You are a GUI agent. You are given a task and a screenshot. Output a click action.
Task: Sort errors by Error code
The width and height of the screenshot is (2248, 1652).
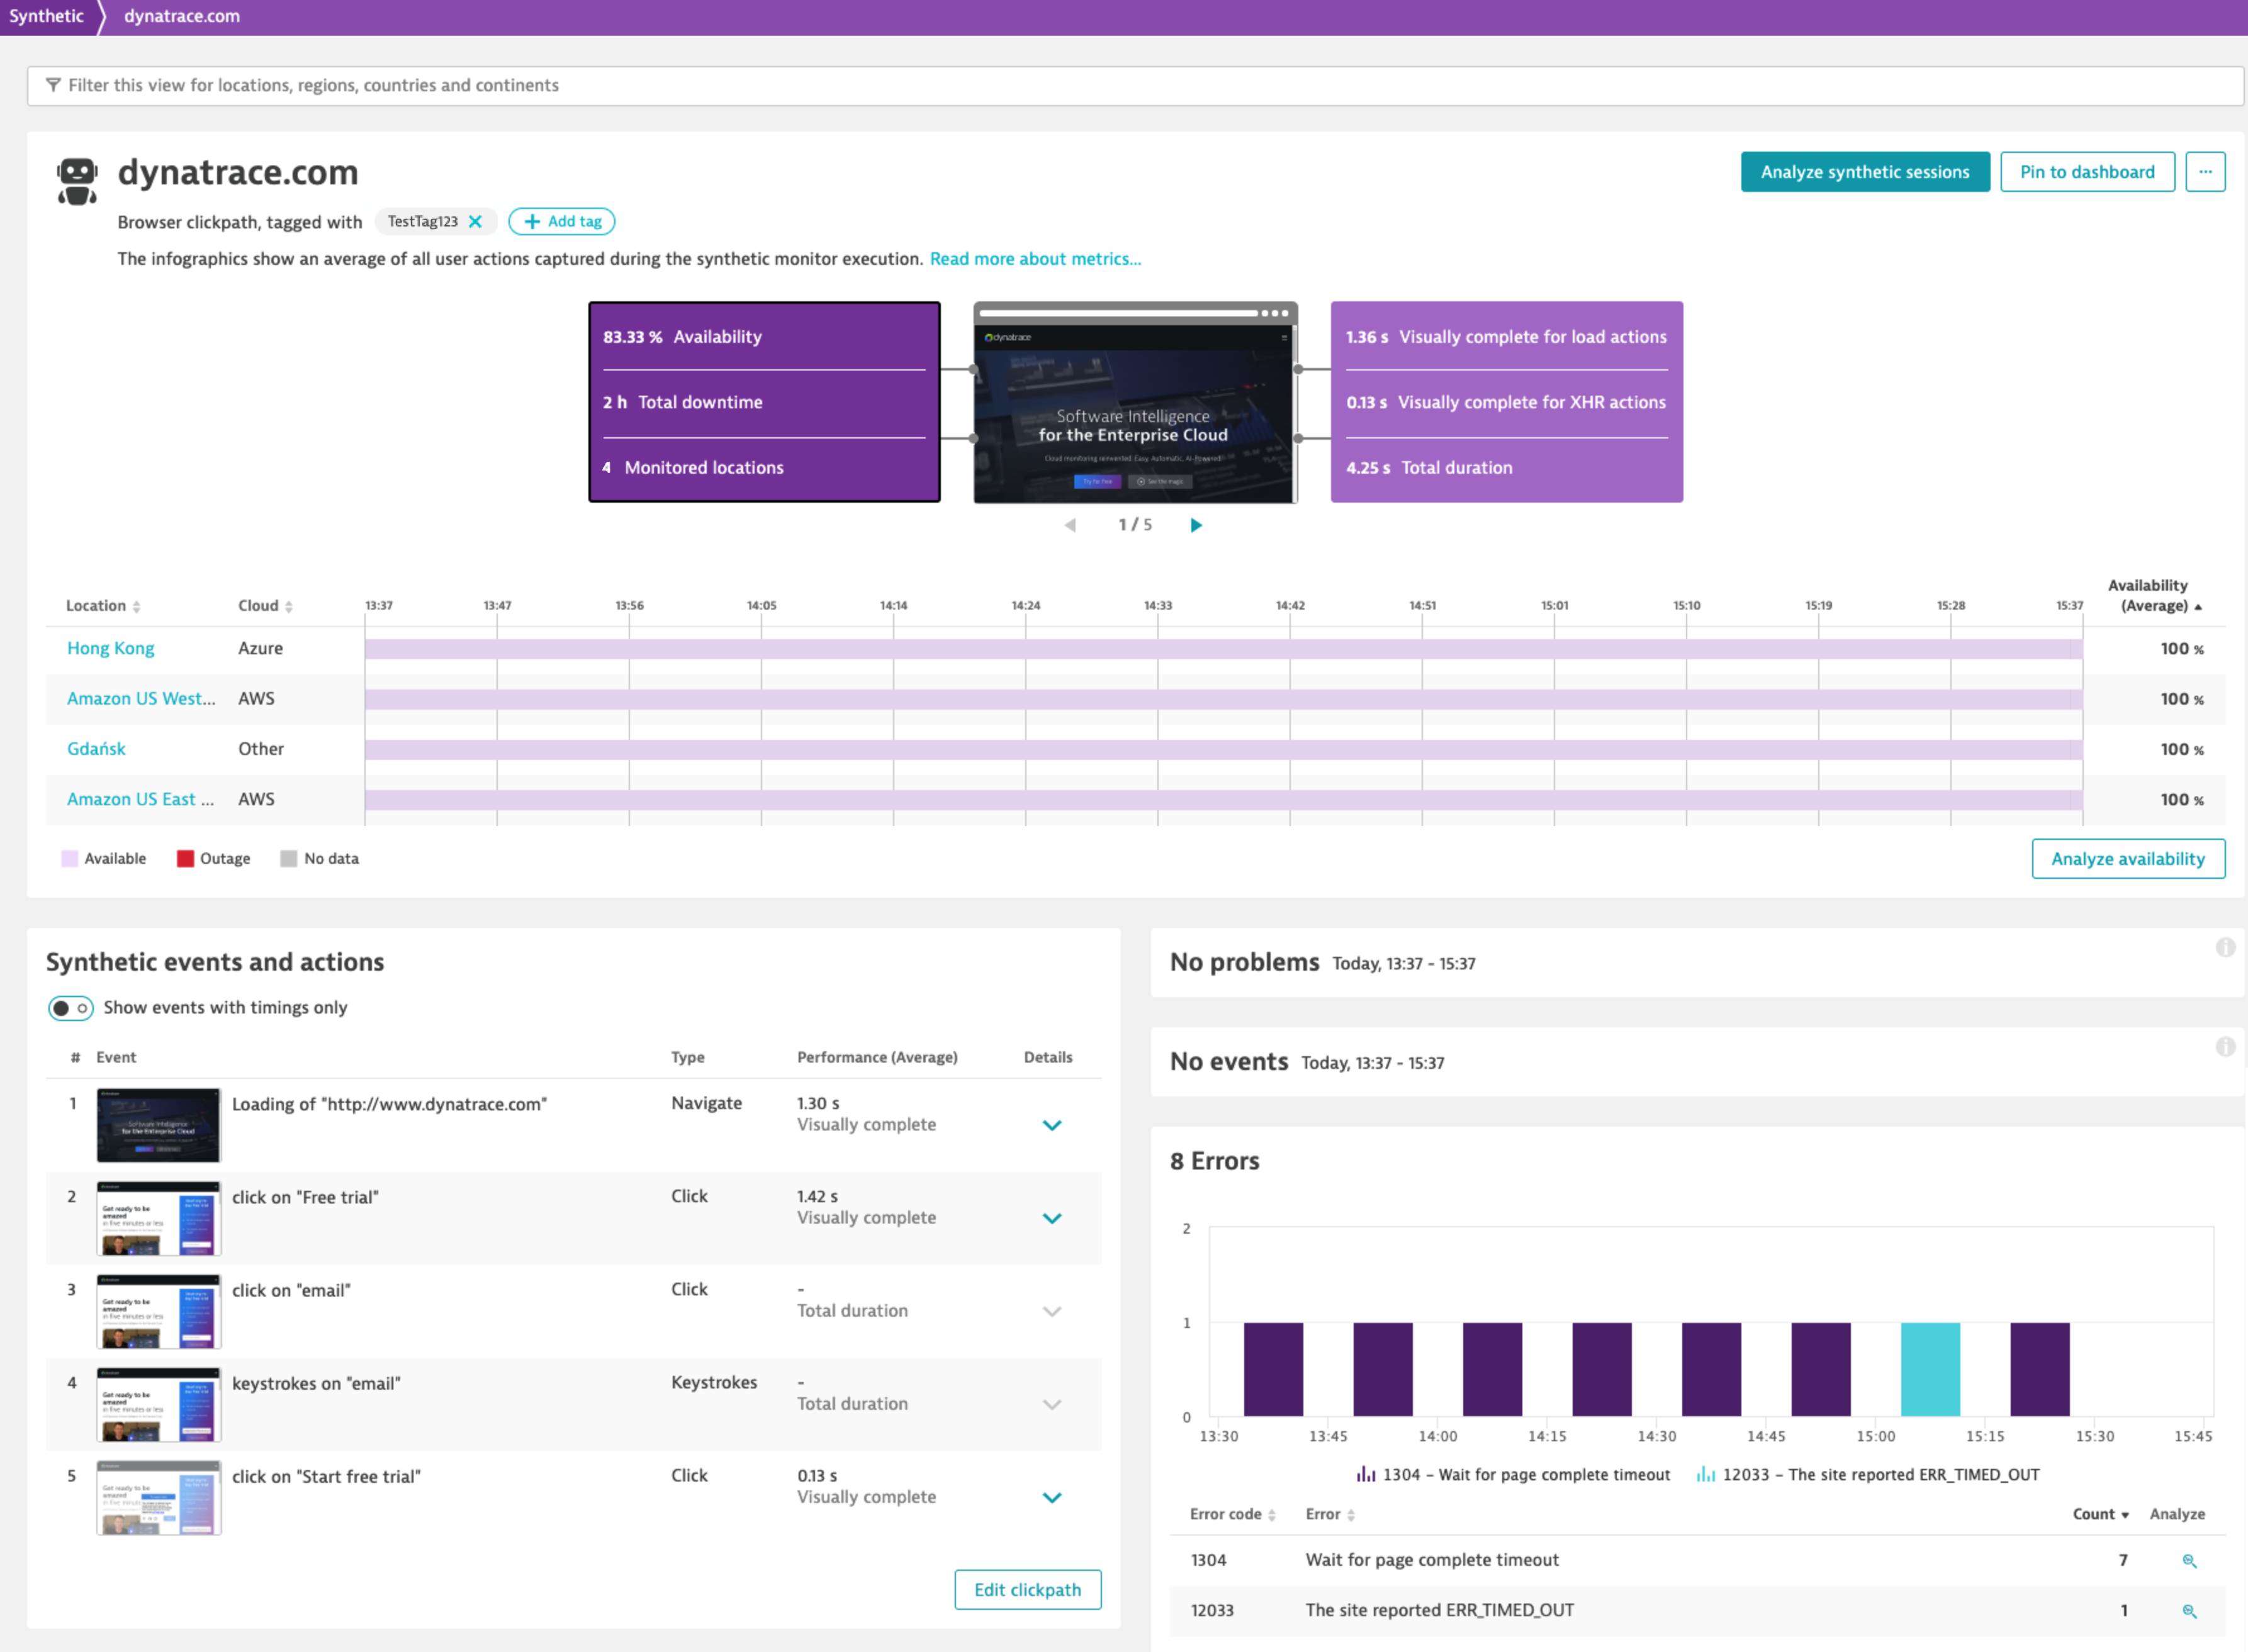1232,1515
